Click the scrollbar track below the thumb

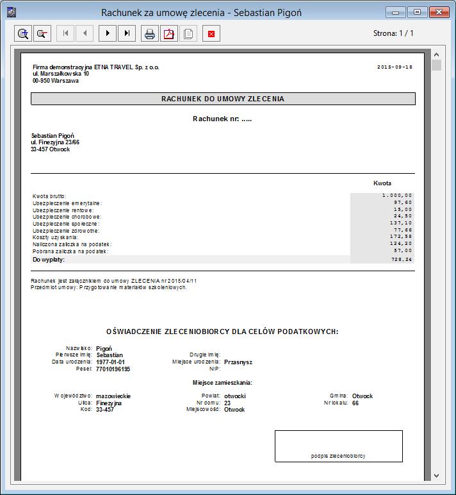[x=436, y=271]
